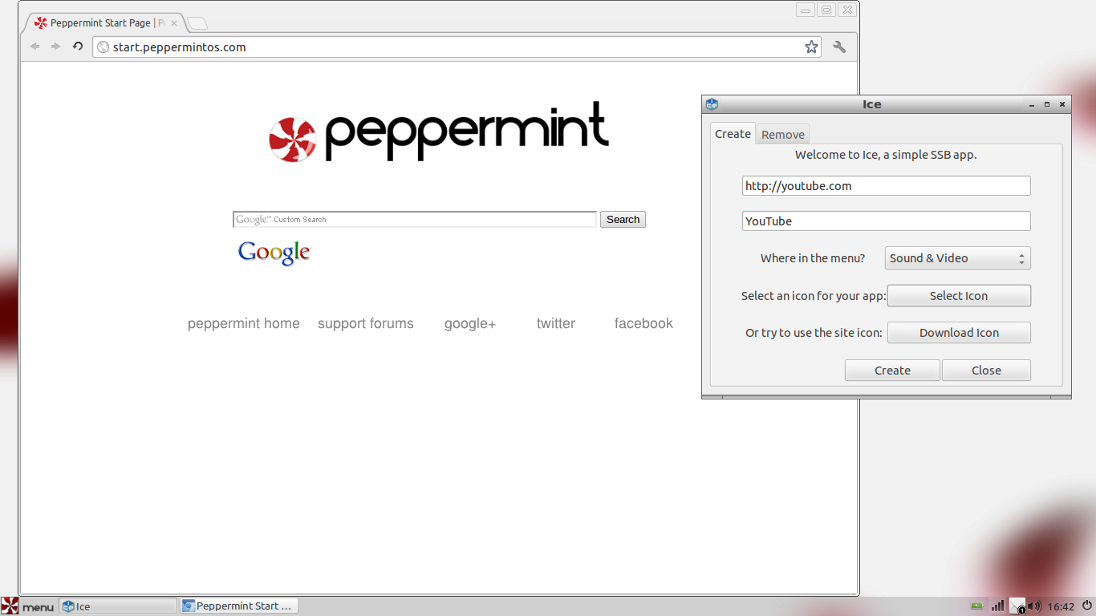Minimize the Ice window
The image size is (1096, 616).
click(x=1032, y=104)
